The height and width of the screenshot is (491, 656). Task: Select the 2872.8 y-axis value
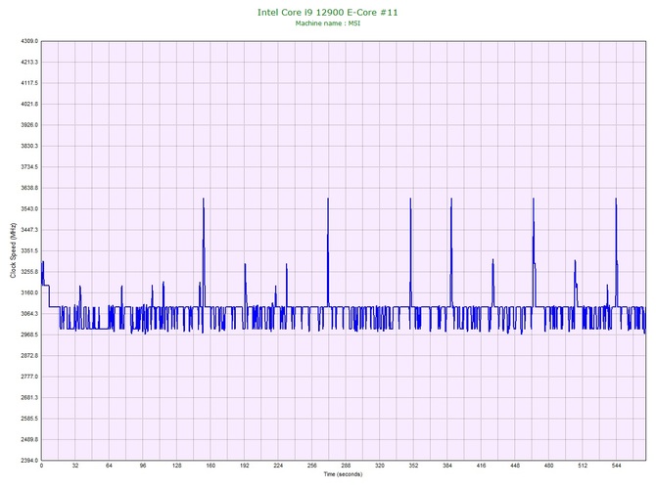click(29, 356)
